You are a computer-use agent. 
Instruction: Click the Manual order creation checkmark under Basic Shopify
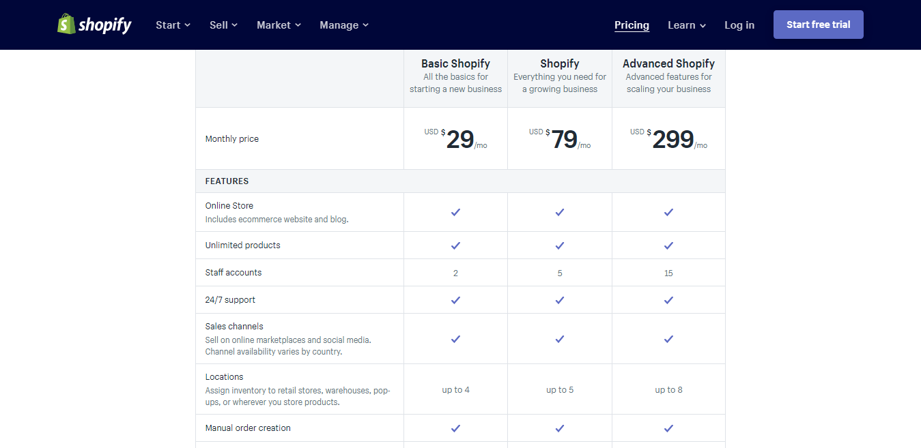click(455, 429)
